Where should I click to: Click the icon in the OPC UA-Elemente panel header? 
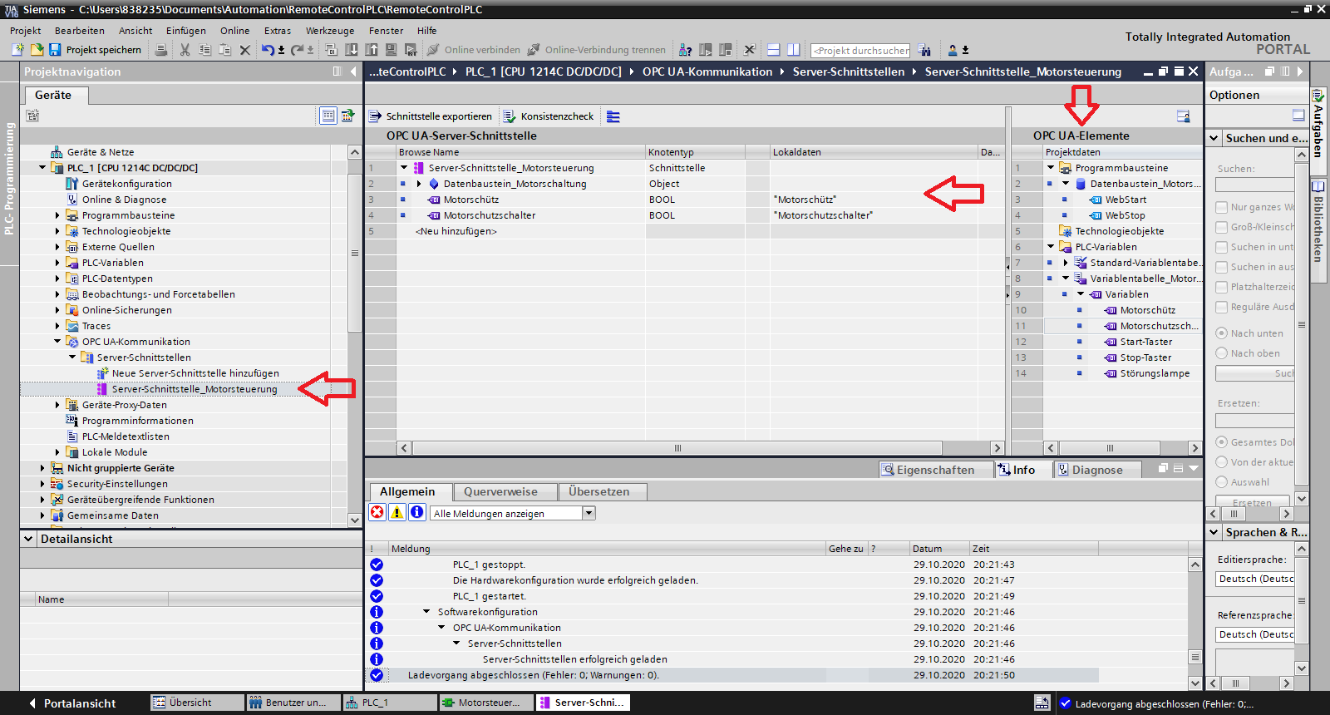pos(1184,116)
